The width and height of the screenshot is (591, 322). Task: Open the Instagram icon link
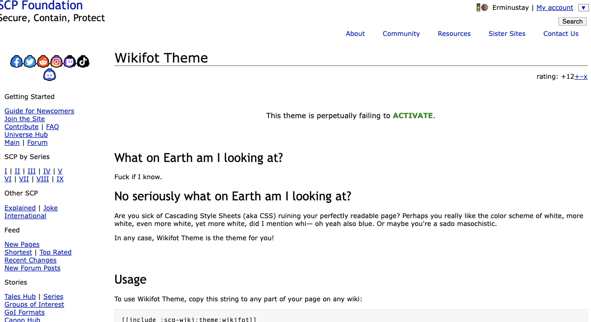tap(57, 62)
